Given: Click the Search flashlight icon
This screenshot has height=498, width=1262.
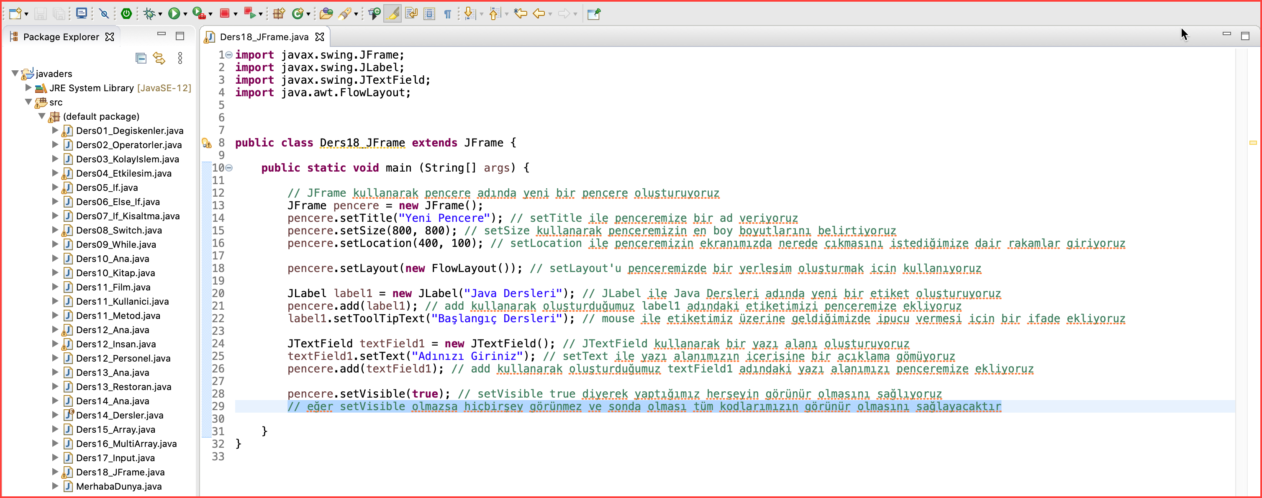Looking at the screenshot, I should coord(345,14).
